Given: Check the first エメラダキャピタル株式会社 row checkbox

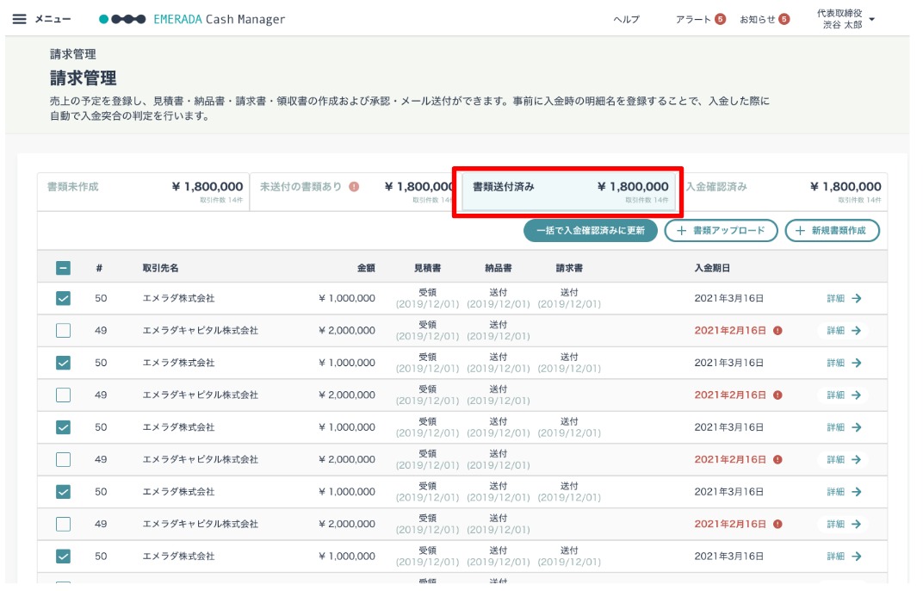Looking at the screenshot, I should click(x=63, y=331).
